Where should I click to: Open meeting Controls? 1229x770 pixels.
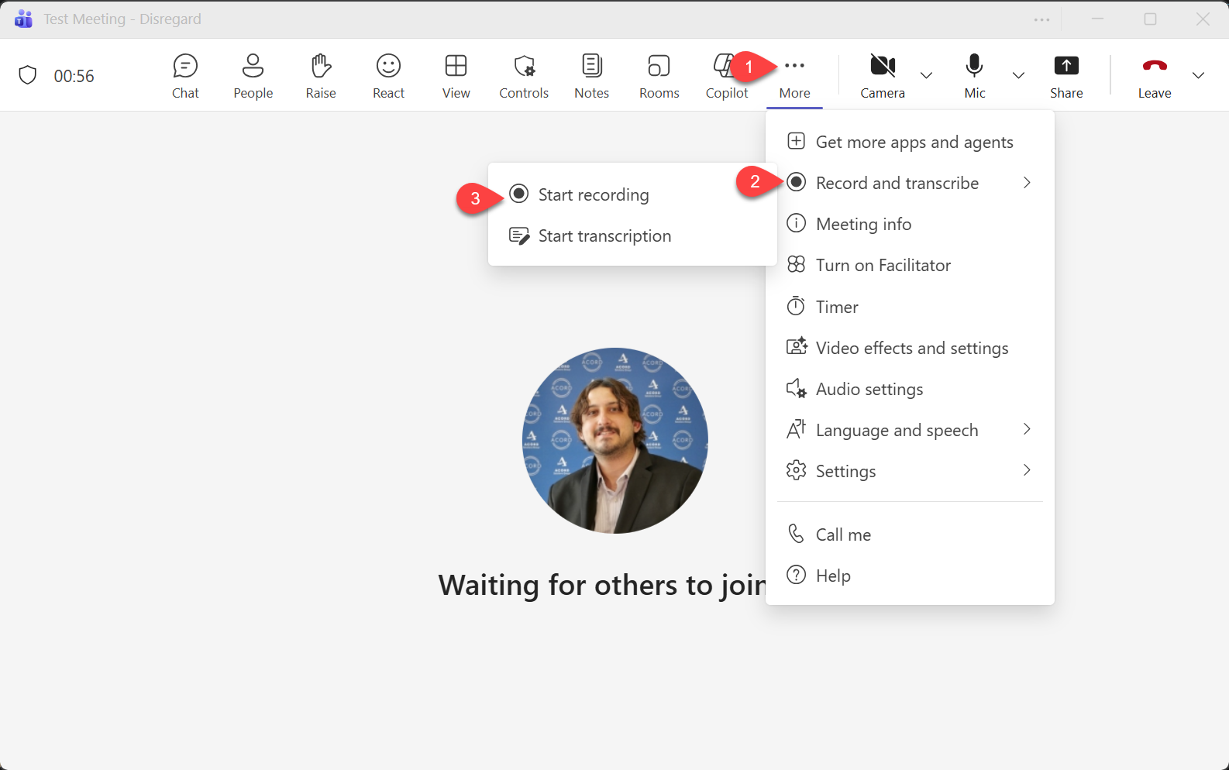524,76
